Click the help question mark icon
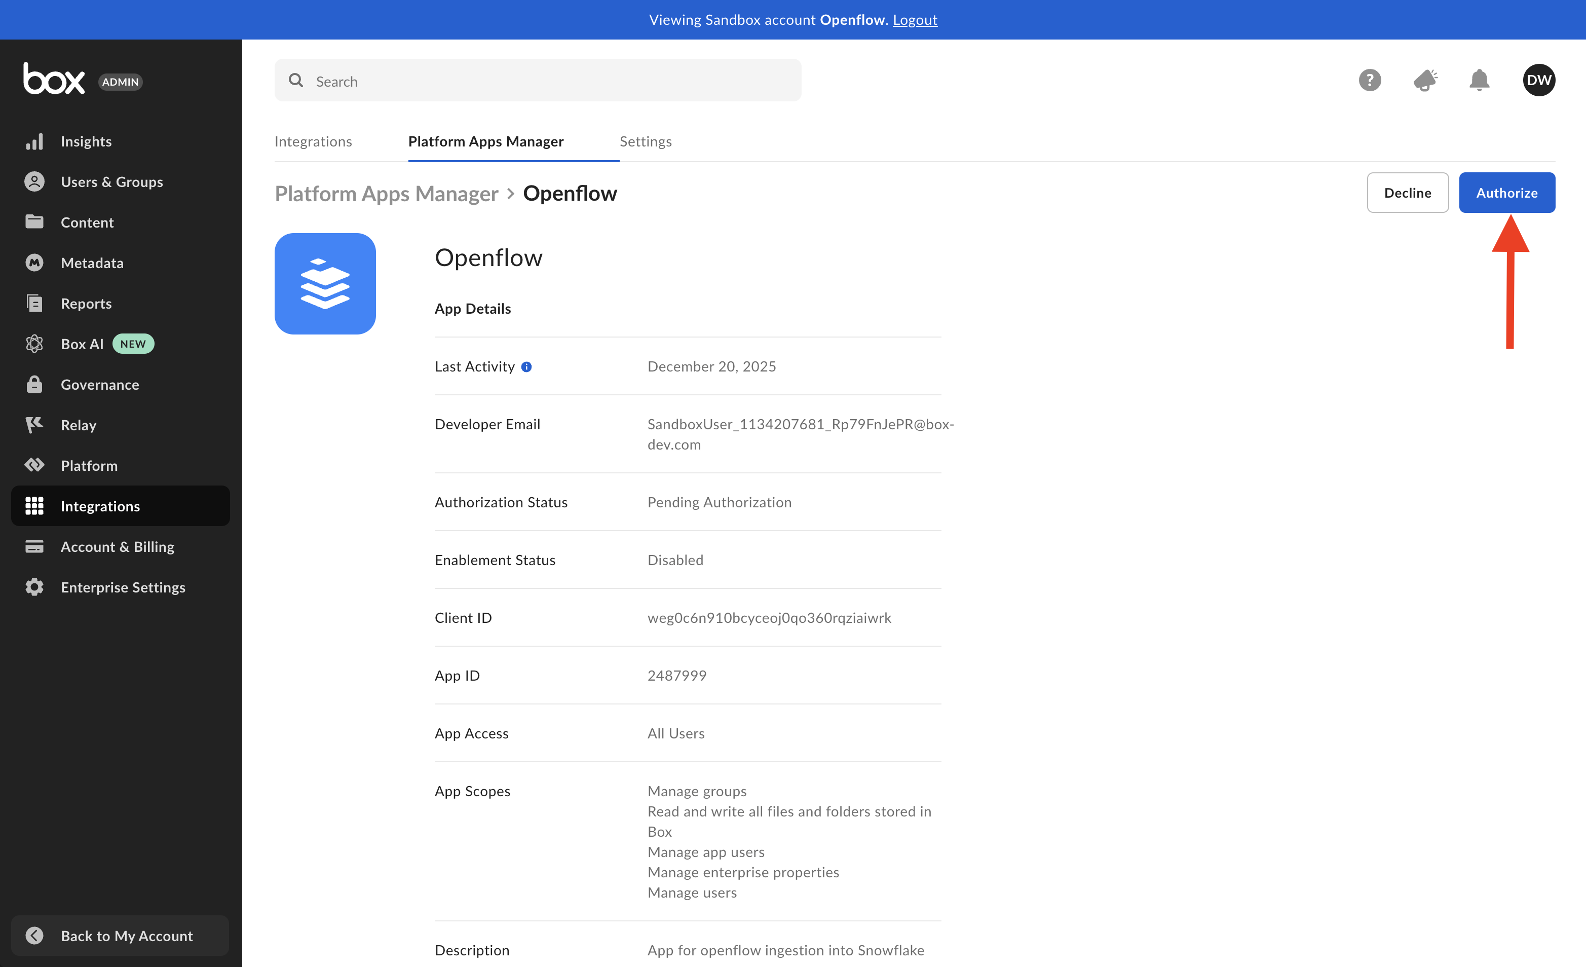 pos(1369,81)
